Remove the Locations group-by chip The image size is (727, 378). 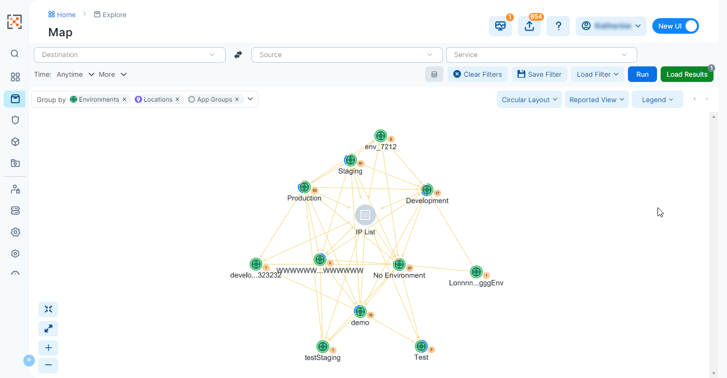click(x=177, y=100)
